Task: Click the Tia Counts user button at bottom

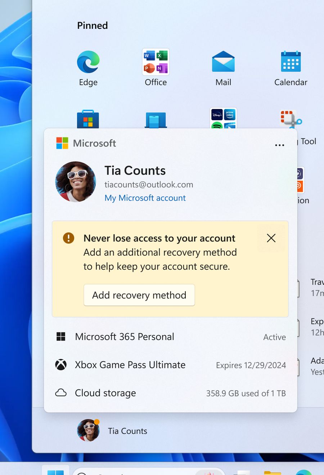Action: pos(112,430)
